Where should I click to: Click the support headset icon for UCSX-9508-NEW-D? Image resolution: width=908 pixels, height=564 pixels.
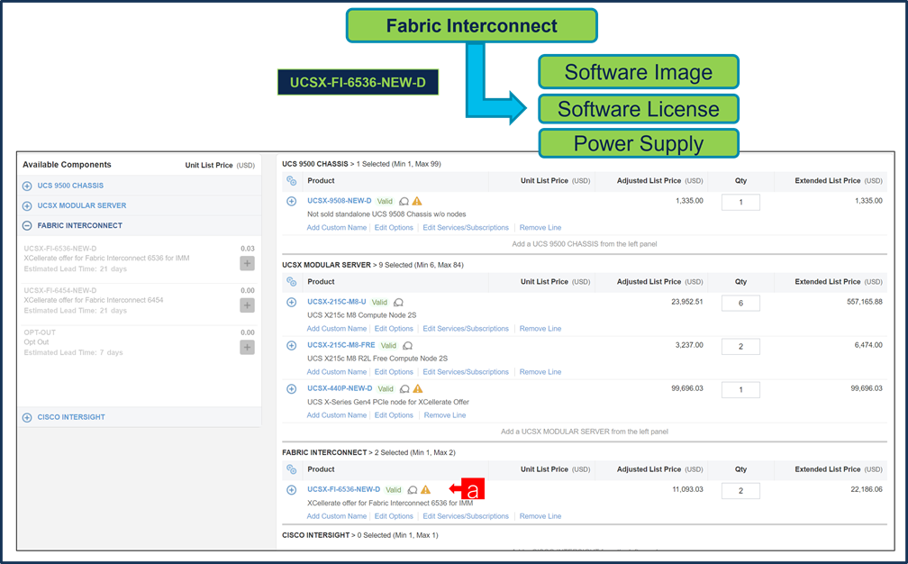404,202
